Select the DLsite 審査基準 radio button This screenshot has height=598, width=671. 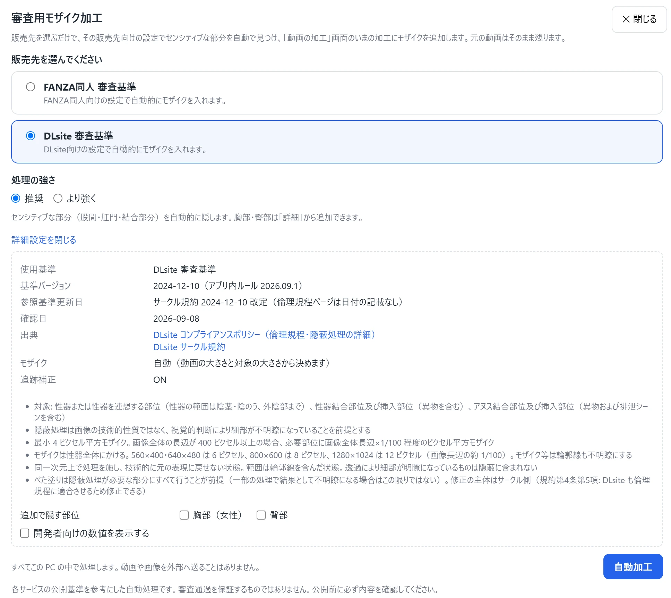point(31,136)
